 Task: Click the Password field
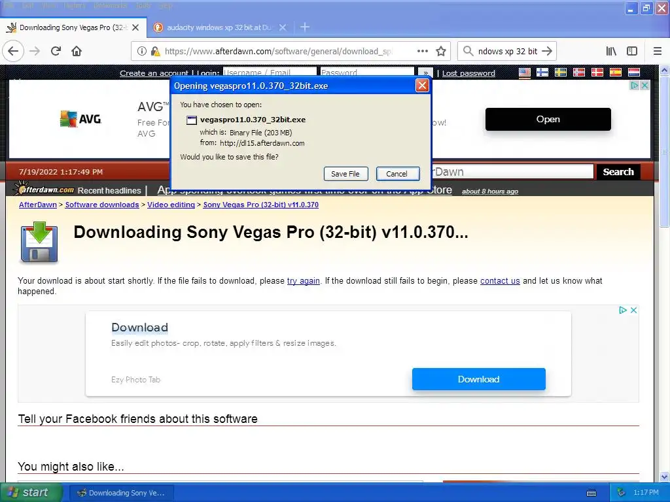367,73
